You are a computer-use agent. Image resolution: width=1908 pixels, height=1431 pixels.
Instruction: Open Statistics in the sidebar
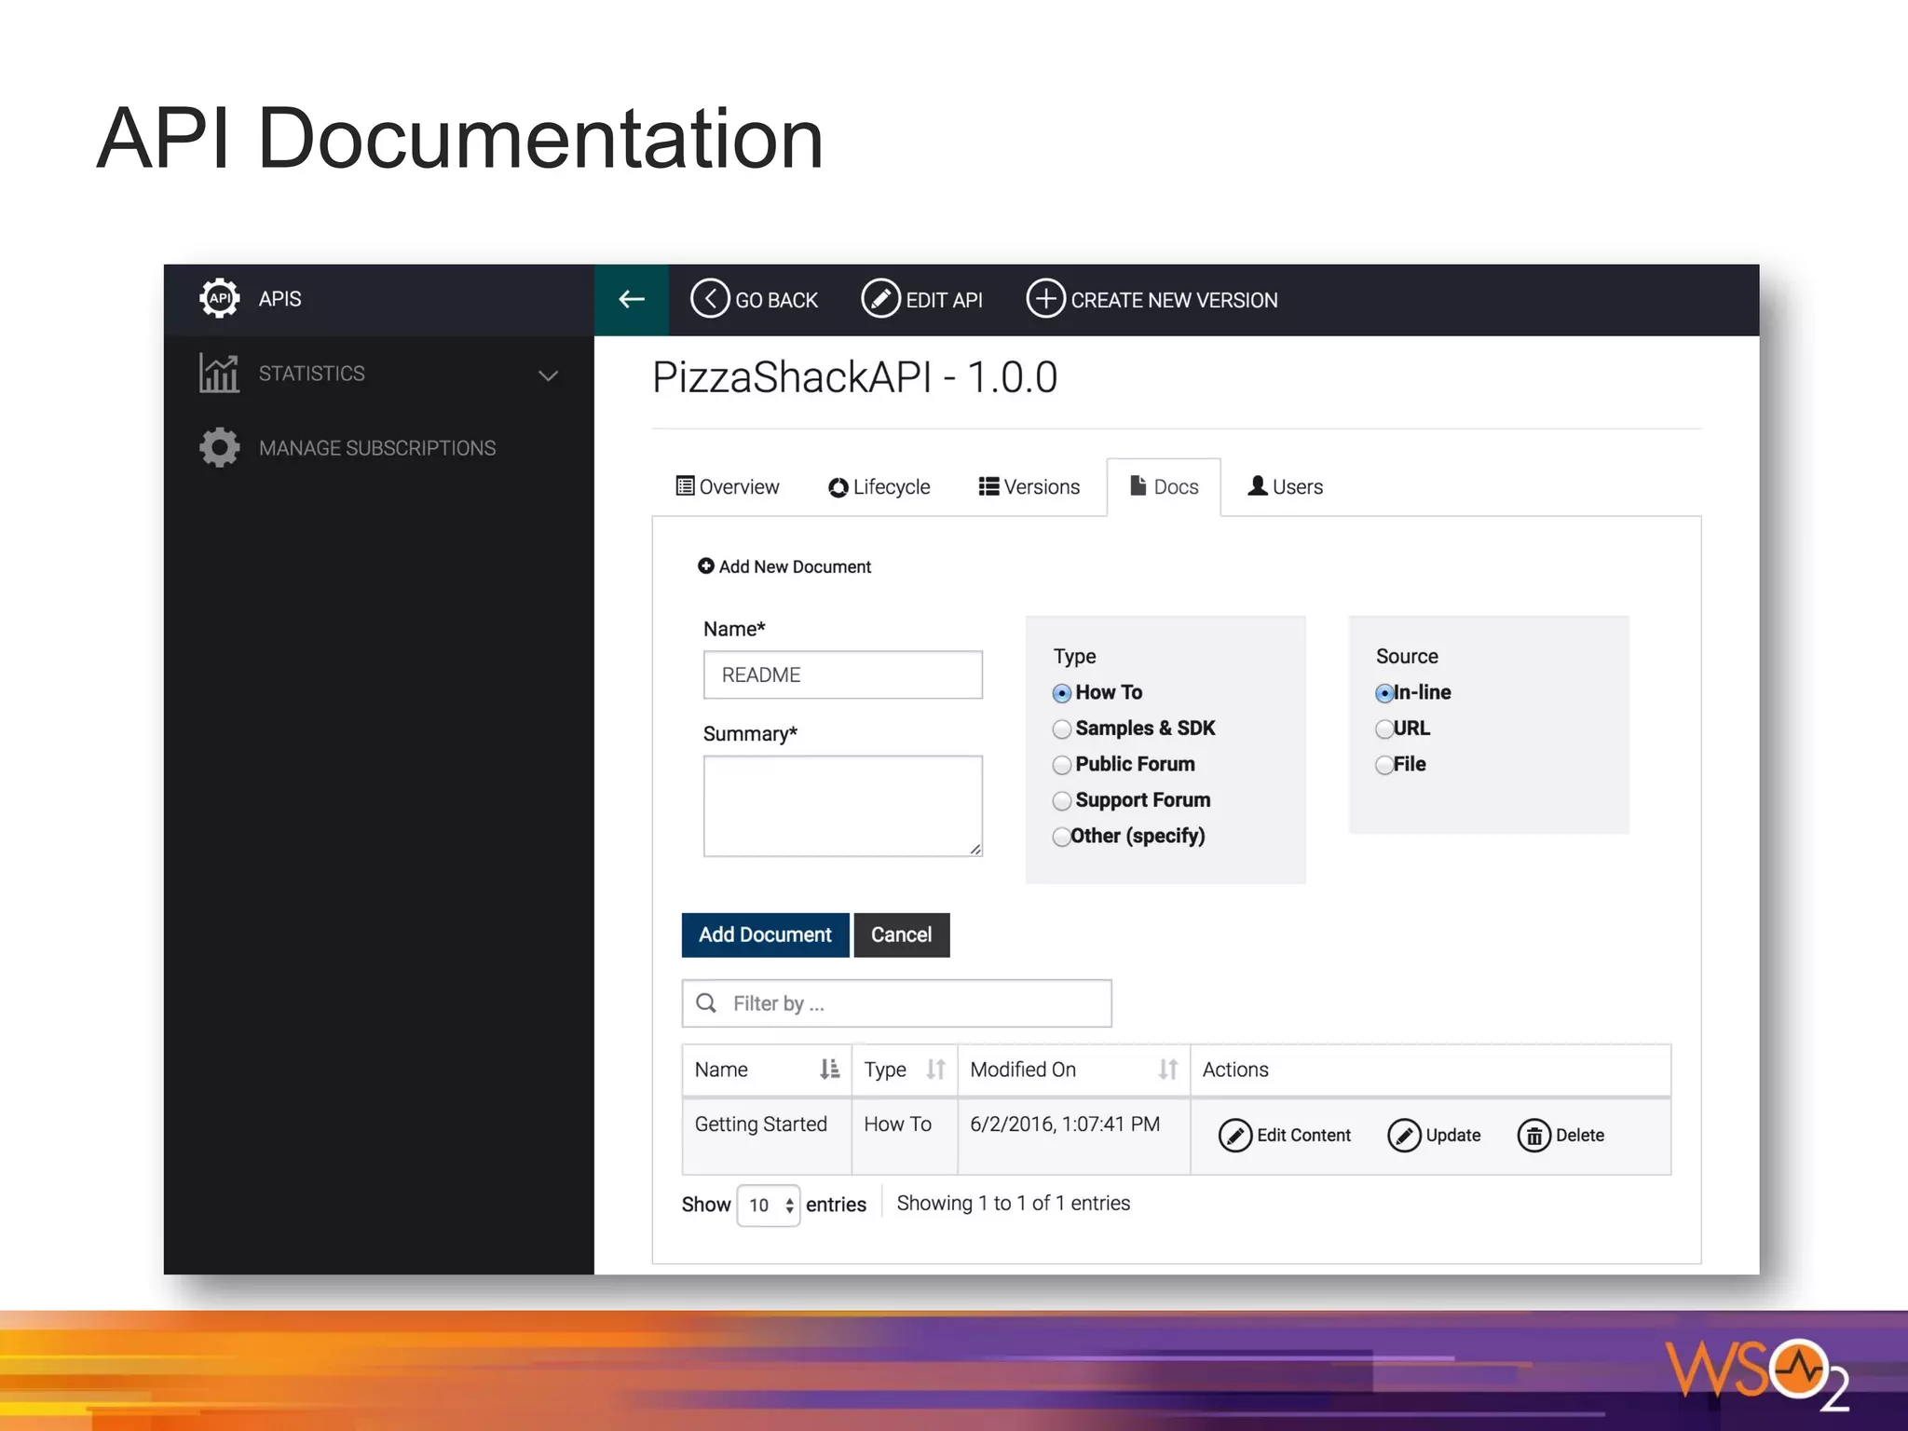point(379,374)
